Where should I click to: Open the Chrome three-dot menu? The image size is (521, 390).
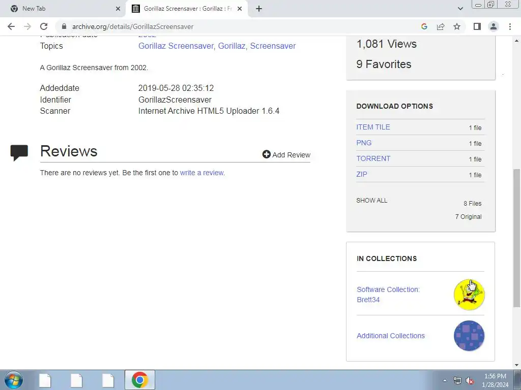[510, 26]
